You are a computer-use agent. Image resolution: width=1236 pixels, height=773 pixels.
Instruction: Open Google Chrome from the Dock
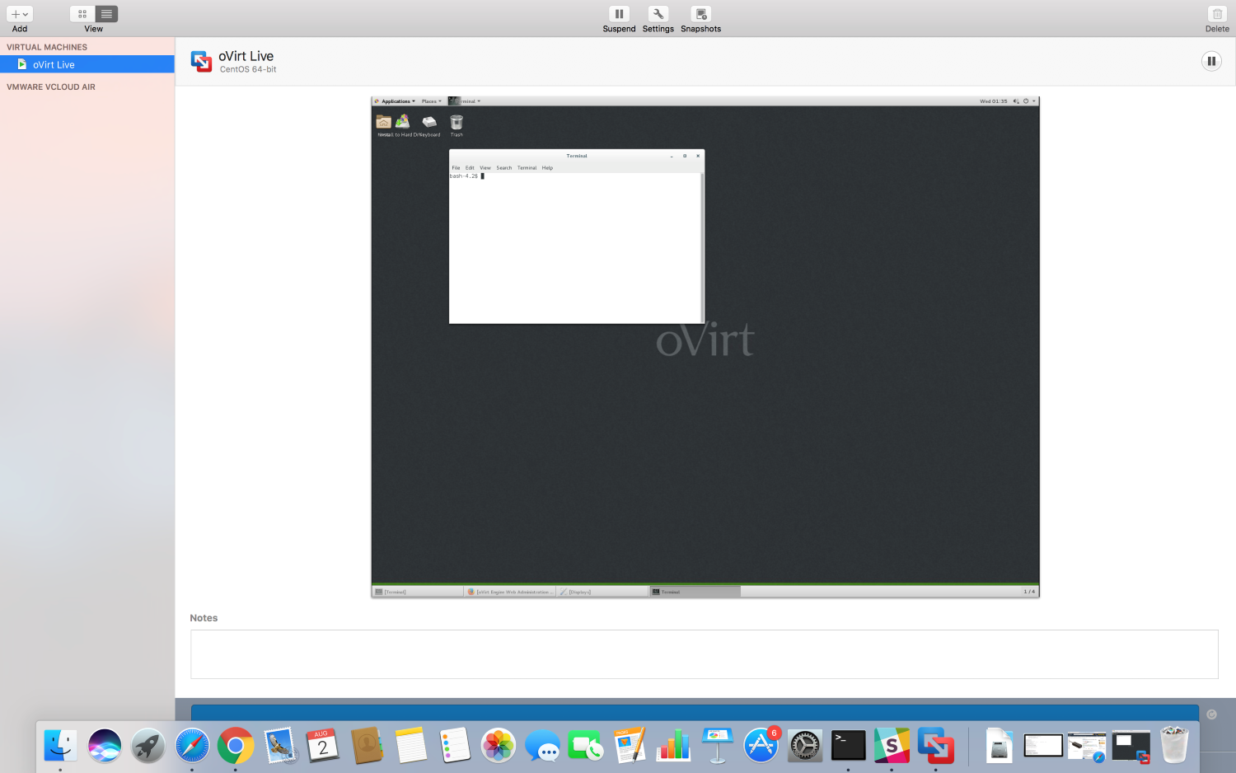click(x=236, y=746)
